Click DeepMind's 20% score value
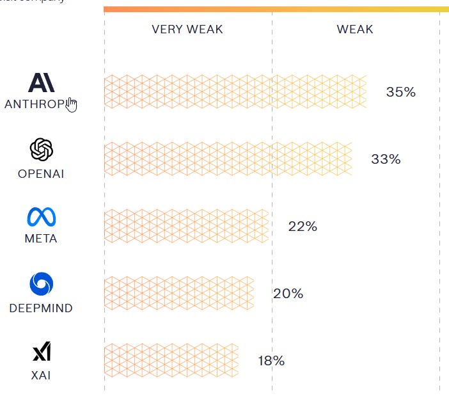Viewport: 449px width, 412px height. (x=288, y=294)
